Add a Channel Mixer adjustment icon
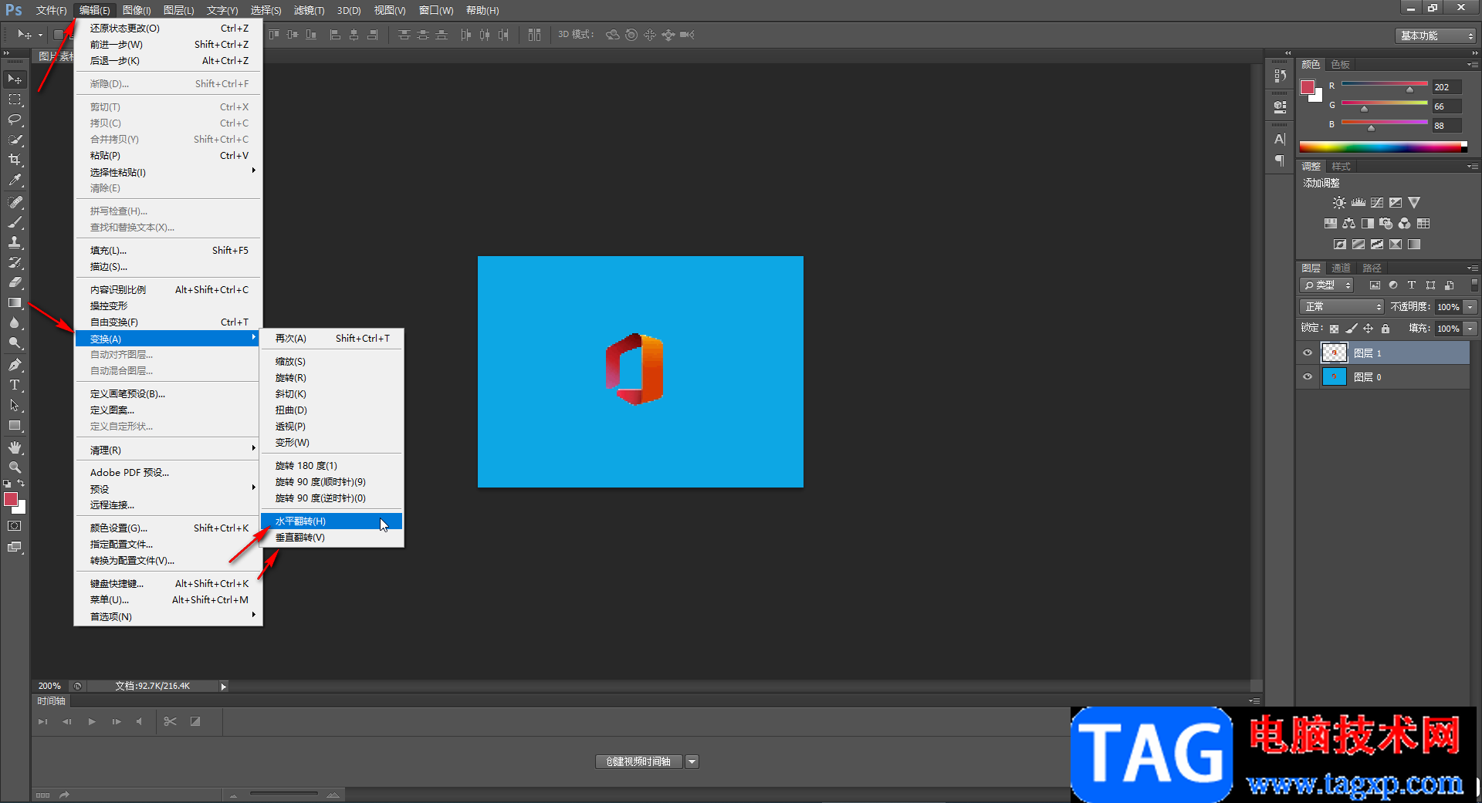Image resolution: width=1482 pixels, height=803 pixels. 1404,224
